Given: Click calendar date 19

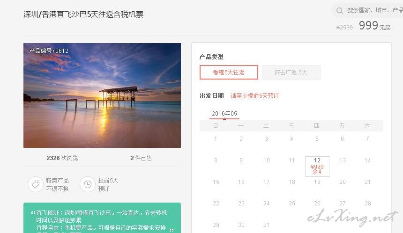Looking at the screenshot, I should click(x=317, y=182).
